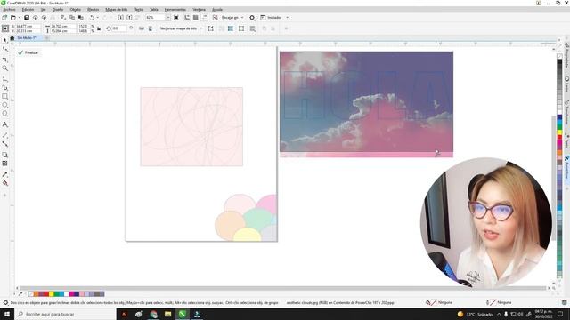Screen dimensions: 570x320
Task: Expand the Vectorizar mapa de bits dropdown
Action: click(200, 28)
